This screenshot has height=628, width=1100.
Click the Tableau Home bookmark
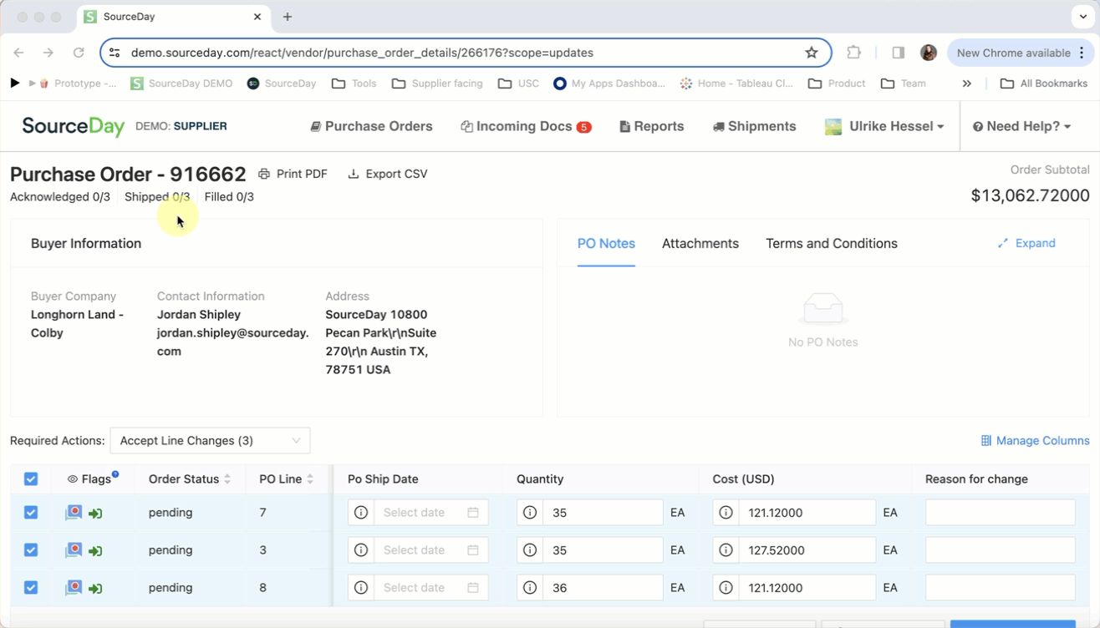click(736, 84)
